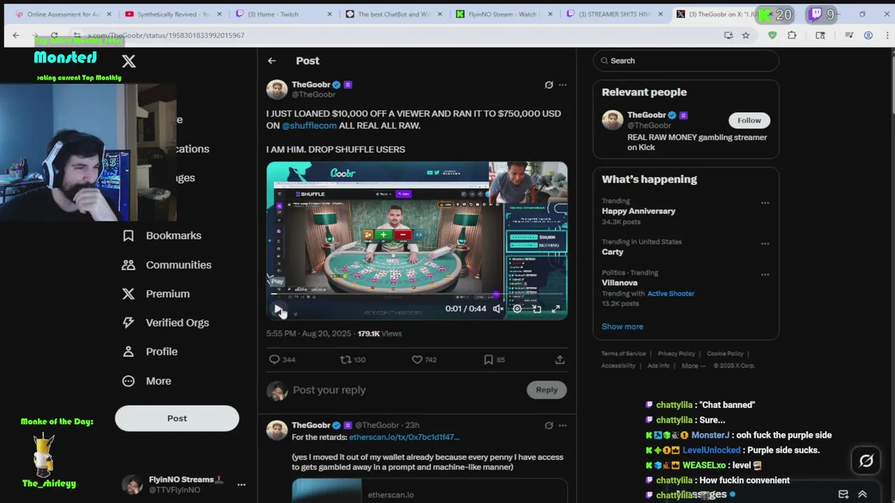This screenshot has height=503, width=895.
Task: Open the Carty trending topic
Action: (613, 251)
